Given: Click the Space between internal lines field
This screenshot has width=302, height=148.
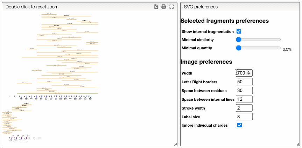Looking at the screenshot, I should (x=244, y=99).
